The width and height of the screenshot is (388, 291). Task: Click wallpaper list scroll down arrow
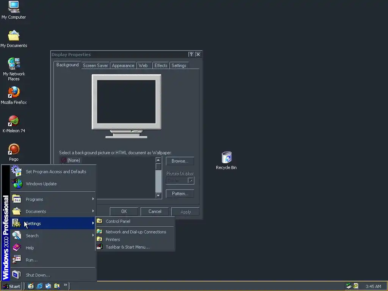(x=158, y=196)
